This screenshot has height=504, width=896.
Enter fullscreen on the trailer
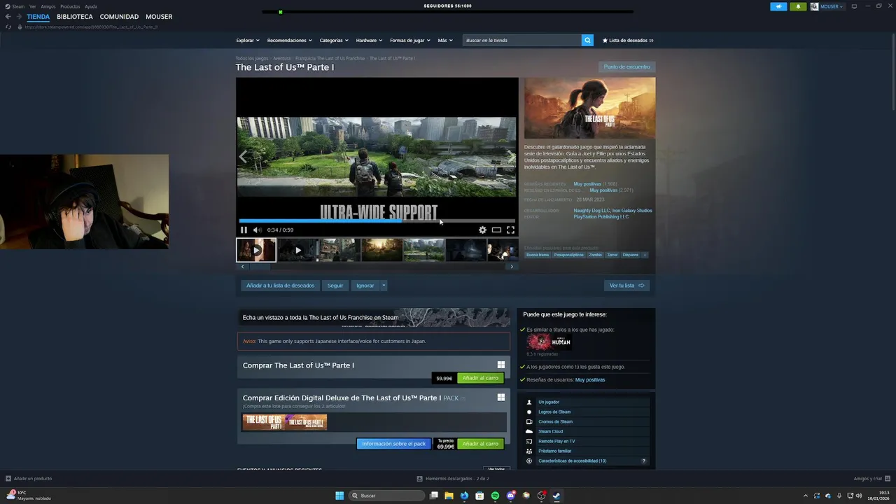pos(510,230)
